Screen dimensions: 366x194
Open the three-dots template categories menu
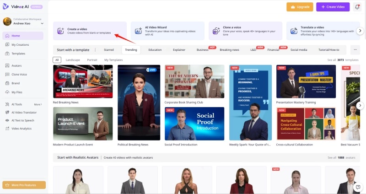[x=355, y=49]
